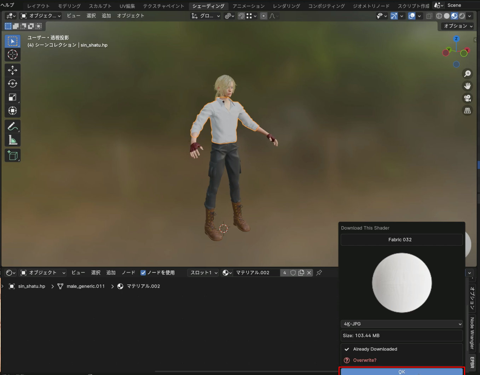Click Fabric 032 shader name field
Screen dimensions: 480x375
[x=401, y=240]
